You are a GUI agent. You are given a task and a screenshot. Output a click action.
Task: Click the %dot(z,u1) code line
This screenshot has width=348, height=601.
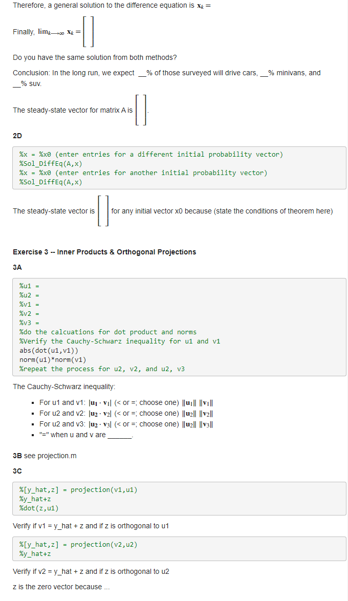39,508
